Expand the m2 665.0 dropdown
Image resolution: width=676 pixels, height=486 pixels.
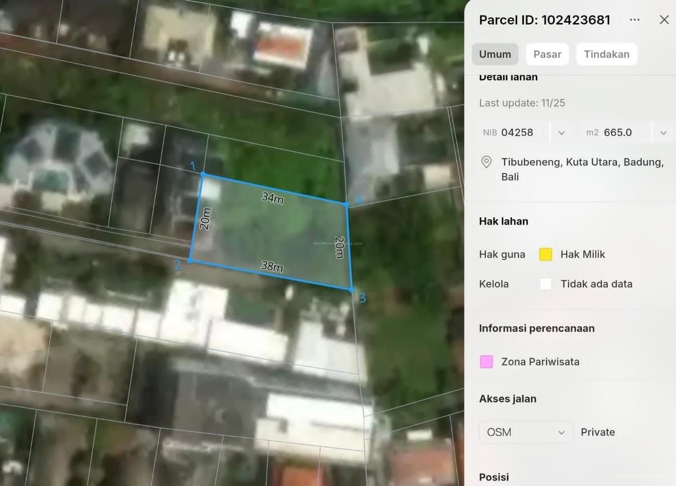pos(663,133)
